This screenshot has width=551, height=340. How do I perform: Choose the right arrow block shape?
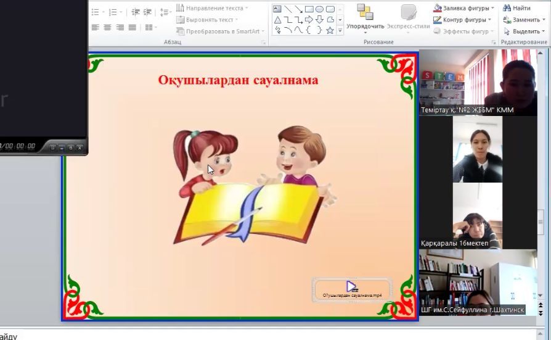(309, 20)
